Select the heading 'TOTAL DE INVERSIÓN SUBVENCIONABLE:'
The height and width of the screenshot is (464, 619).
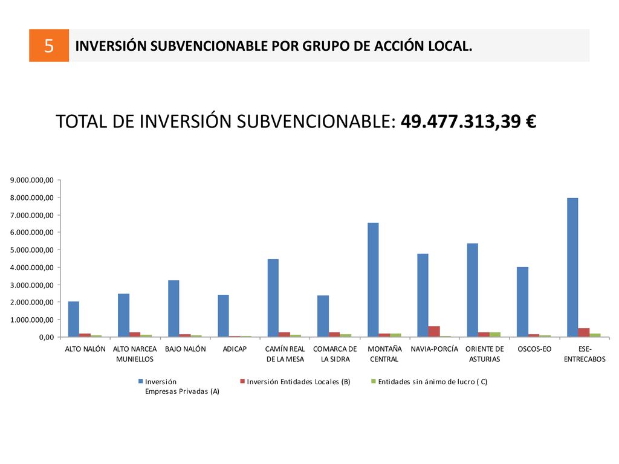point(226,121)
